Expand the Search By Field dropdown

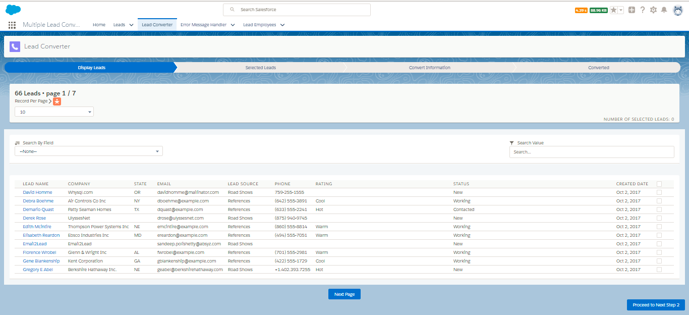coord(89,151)
